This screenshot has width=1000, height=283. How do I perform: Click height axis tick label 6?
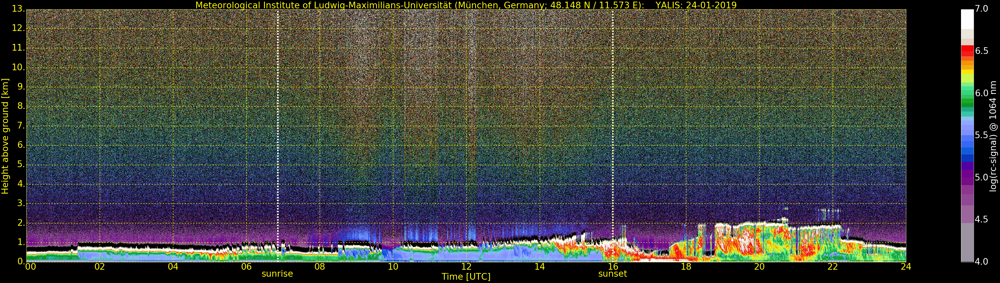(21, 145)
